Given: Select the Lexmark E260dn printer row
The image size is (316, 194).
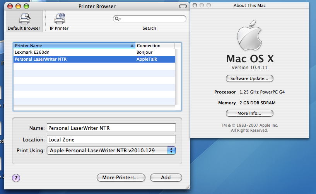Looking at the screenshot, I should pyautogui.click(x=94, y=53).
